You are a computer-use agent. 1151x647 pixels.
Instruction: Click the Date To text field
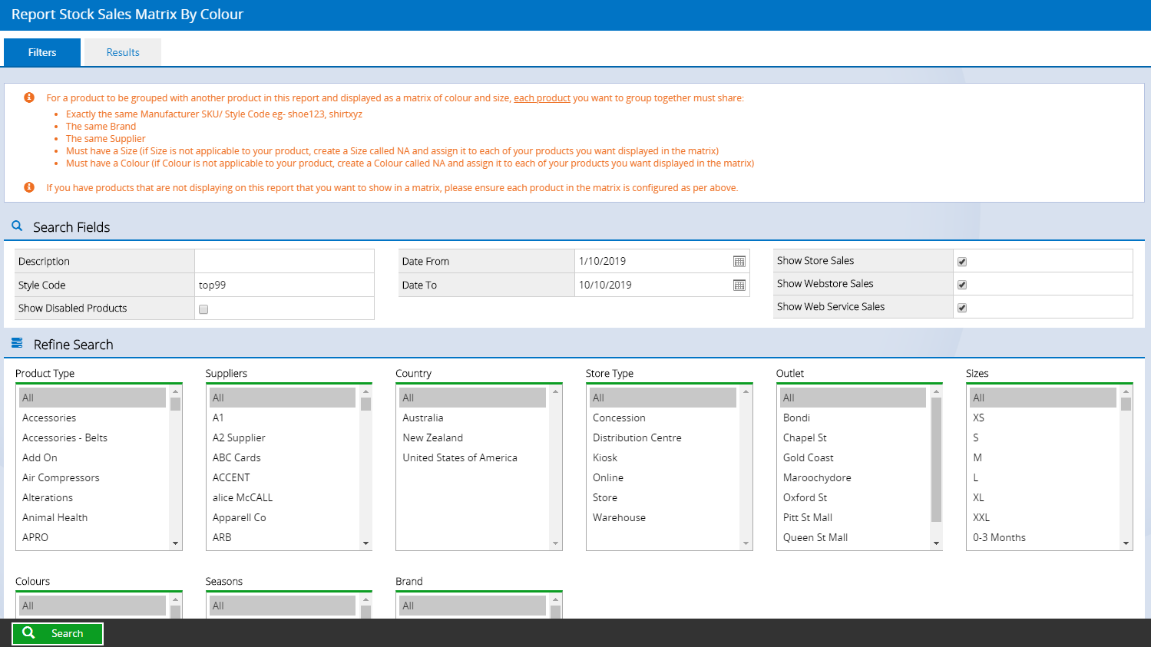tap(652, 285)
